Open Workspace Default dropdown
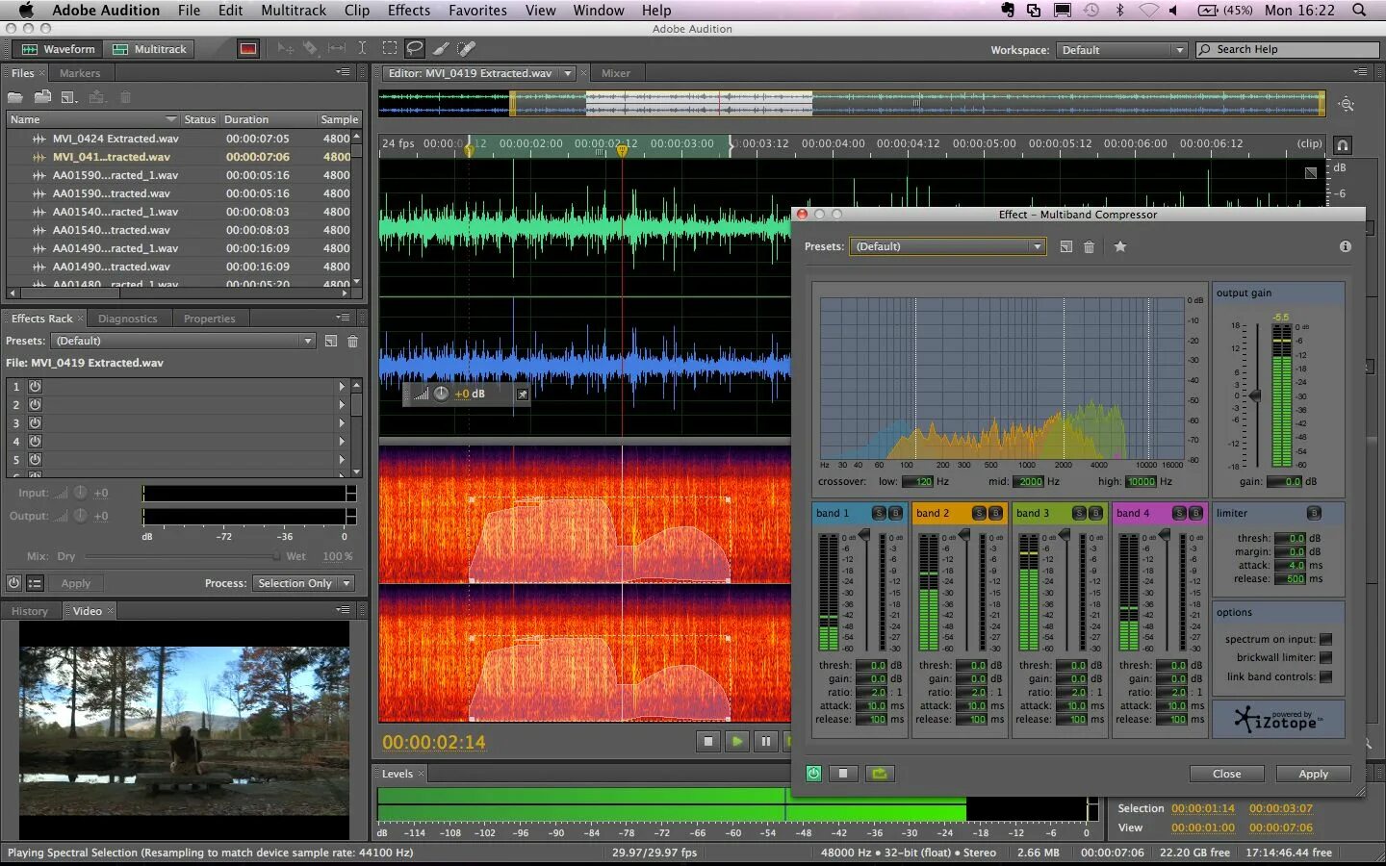Image resolution: width=1386 pixels, height=866 pixels. click(1121, 50)
